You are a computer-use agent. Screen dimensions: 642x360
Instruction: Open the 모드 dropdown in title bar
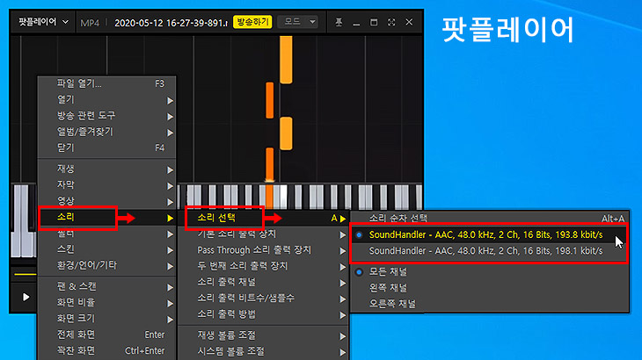point(298,22)
